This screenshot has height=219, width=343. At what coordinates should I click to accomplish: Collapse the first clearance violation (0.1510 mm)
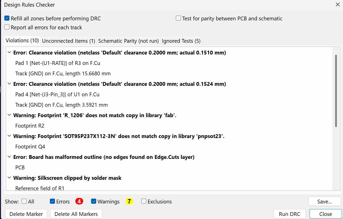[x=9, y=53]
